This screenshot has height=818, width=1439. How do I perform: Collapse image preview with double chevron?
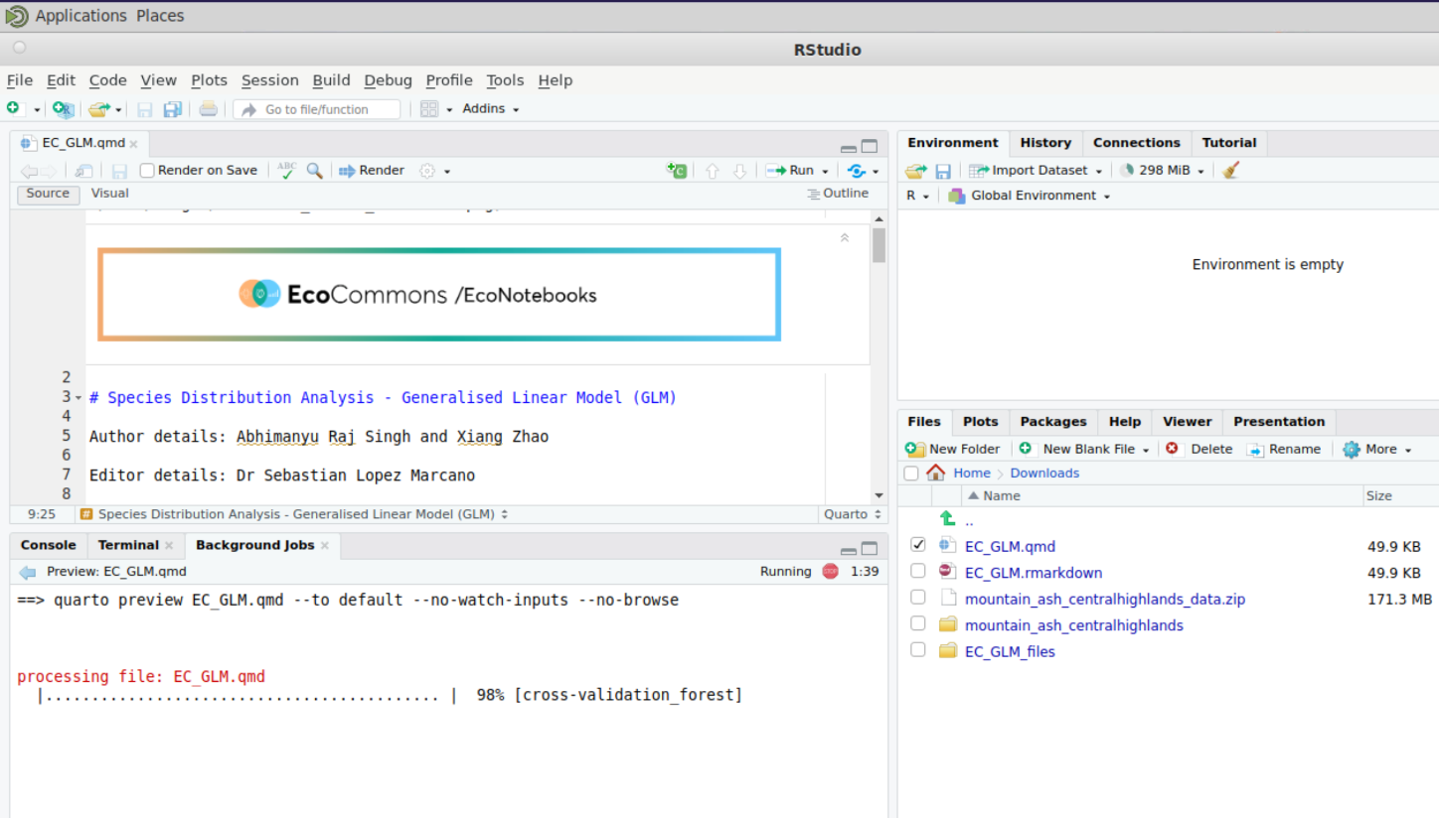(845, 237)
